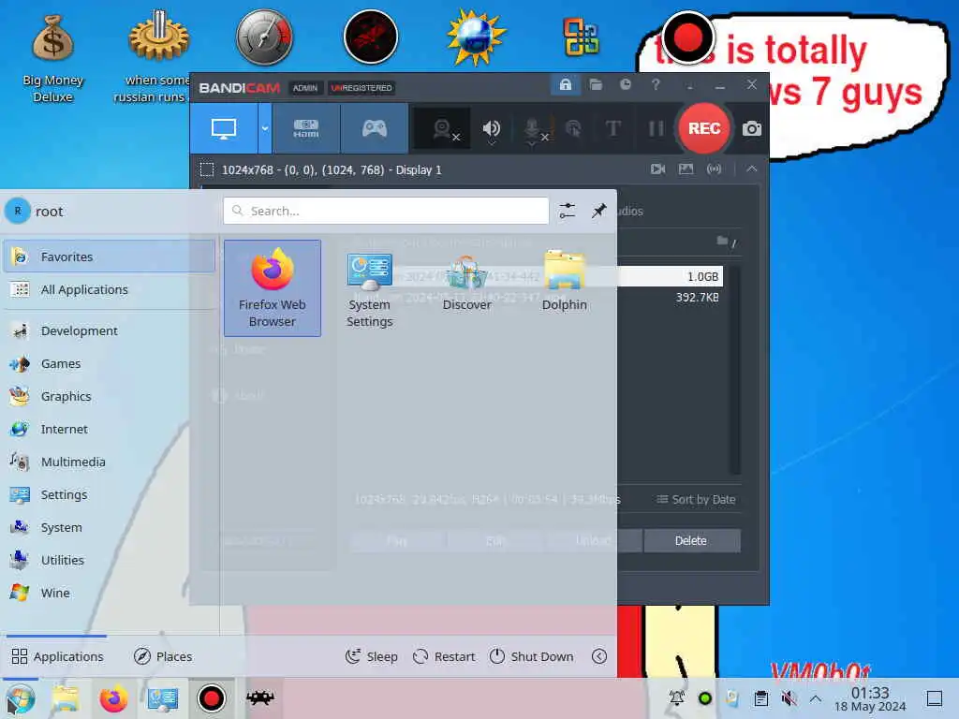Viewport: 959px width, 719px height.
Task: Click the Bandicam pause button
Action: (656, 128)
